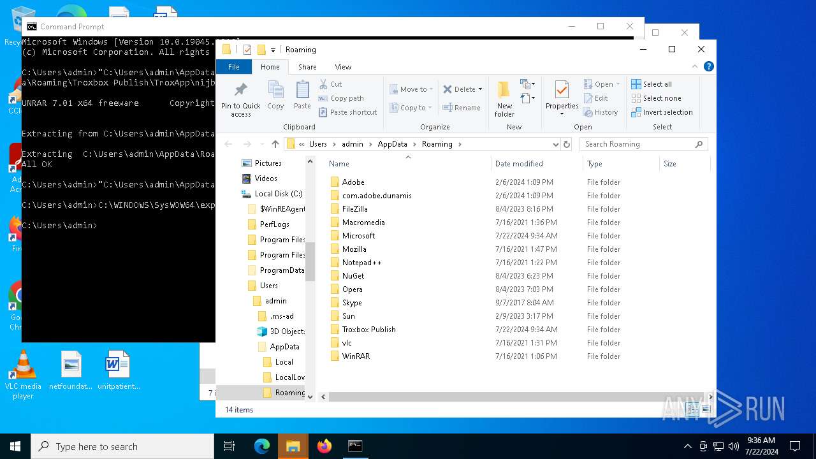This screenshot has height=459, width=816.
Task: Click Invert selection in ribbon
Action: coord(662,112)
